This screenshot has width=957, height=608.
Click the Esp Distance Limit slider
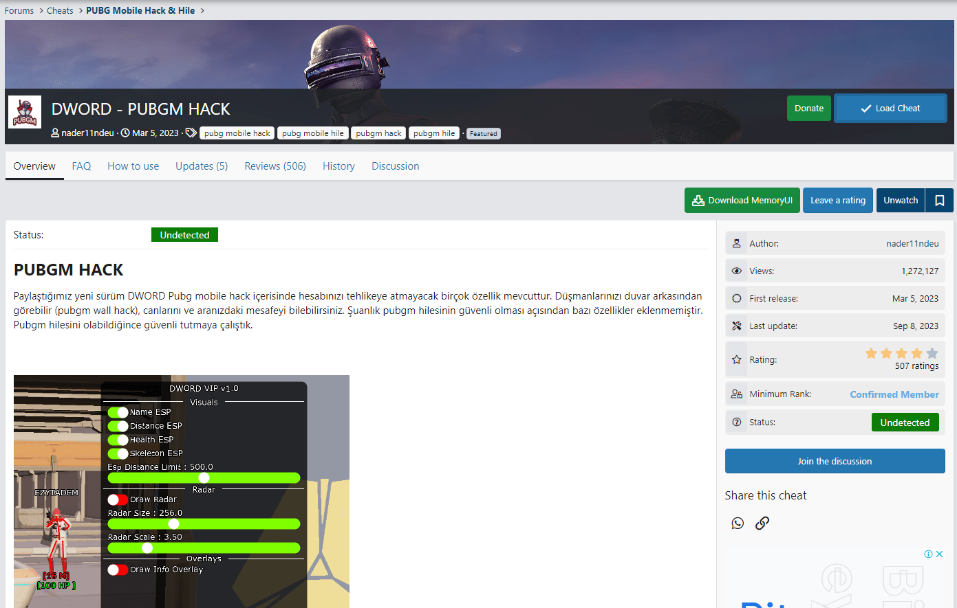pyautogui.click(x=204, y=477)
